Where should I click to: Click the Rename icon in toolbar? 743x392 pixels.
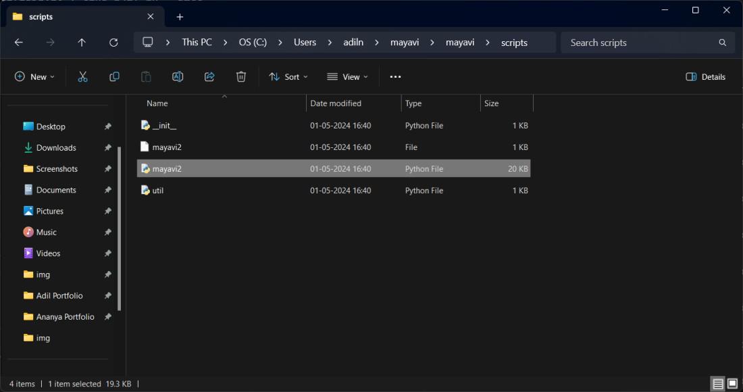pos(178,77)
